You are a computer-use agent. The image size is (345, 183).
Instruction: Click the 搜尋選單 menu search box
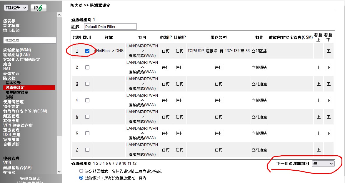(x=29, y=40)
